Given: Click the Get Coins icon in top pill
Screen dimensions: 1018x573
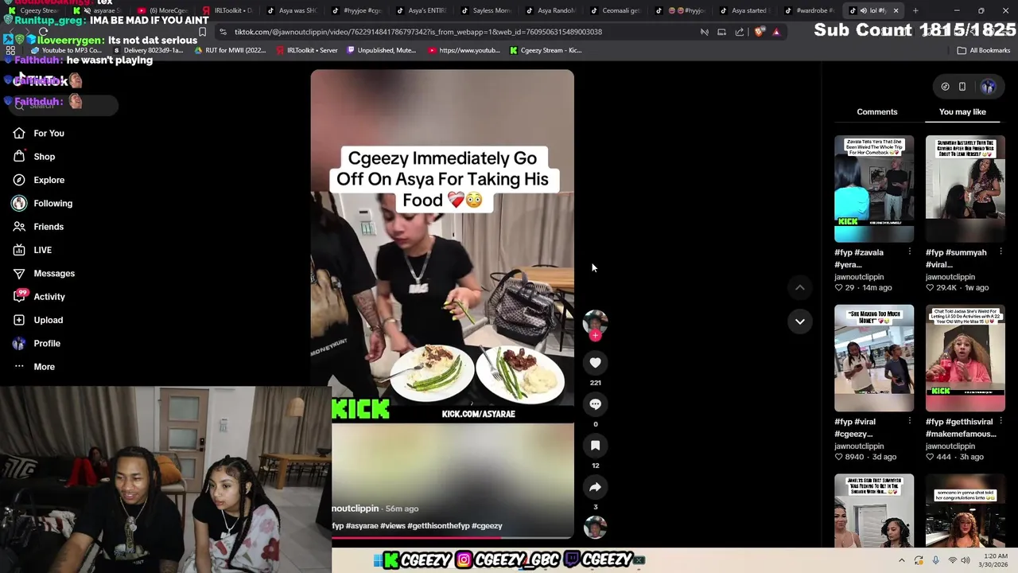Looking at the screenshot, I should (945, 87).
